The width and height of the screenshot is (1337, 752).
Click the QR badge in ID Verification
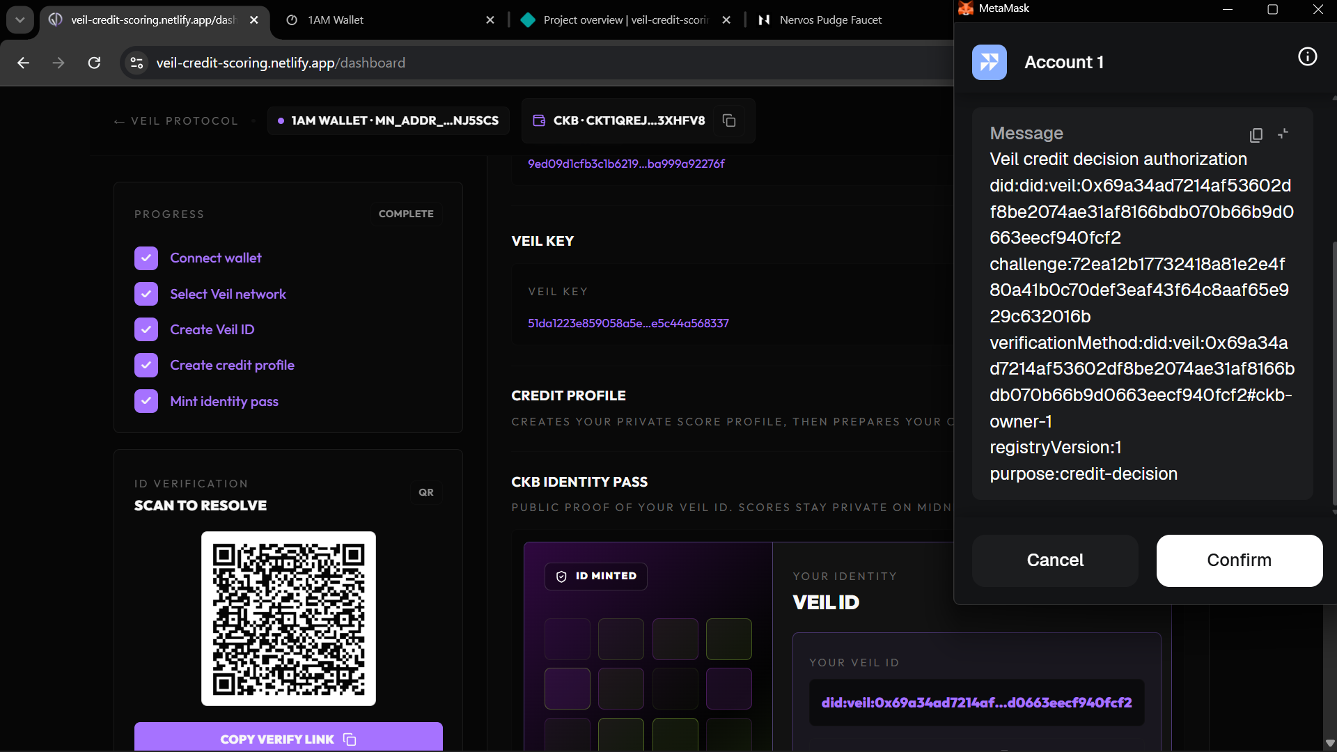[x=426, y=492]
